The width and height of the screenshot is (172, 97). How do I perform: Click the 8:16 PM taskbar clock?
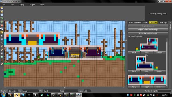click(164, 95)
